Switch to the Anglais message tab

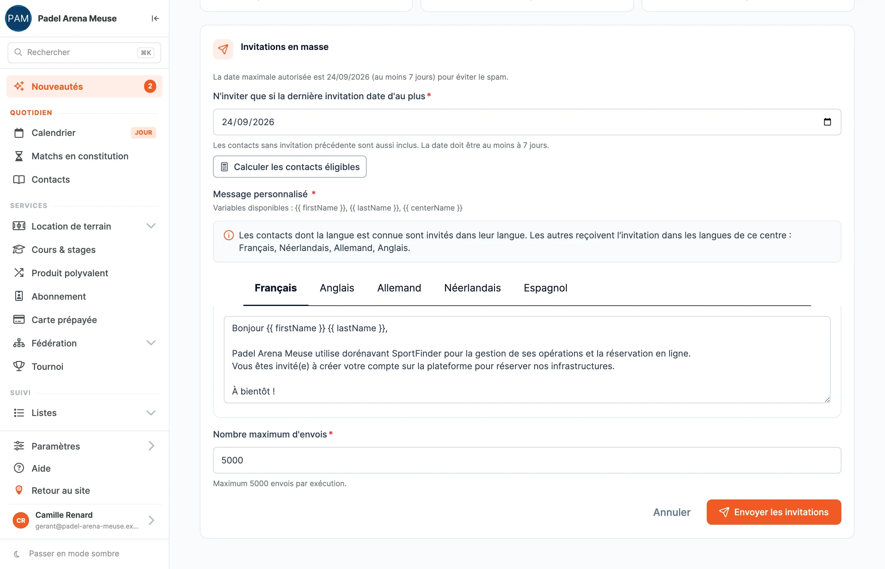337,288
